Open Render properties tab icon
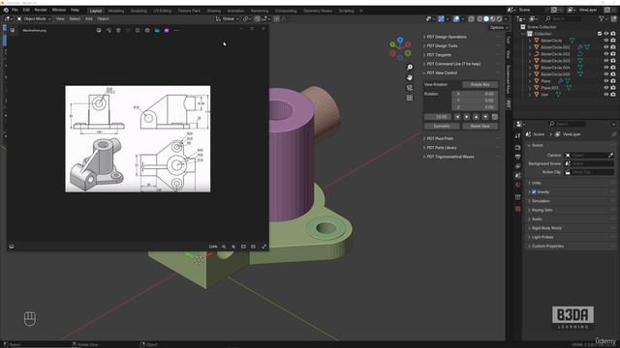The height and width of the screenshot is (348, 620). pos(518,147)
